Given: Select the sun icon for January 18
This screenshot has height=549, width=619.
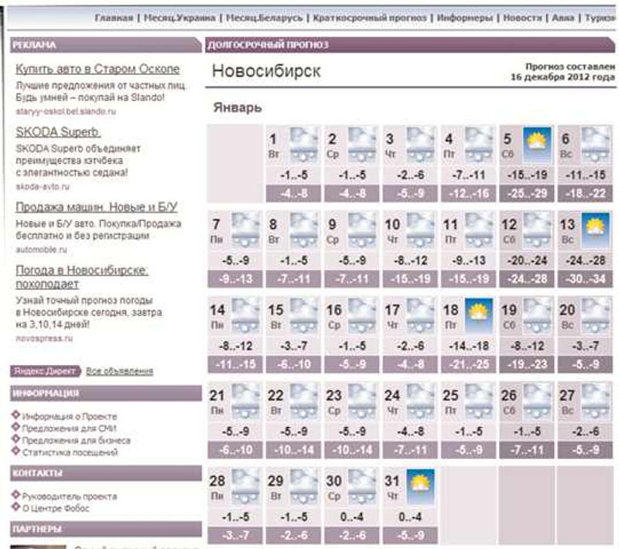Looking at the screenshot, I should tap(477, 312).
